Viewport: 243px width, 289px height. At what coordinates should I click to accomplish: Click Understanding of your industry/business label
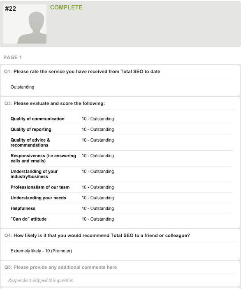click(x=34, y=174)
